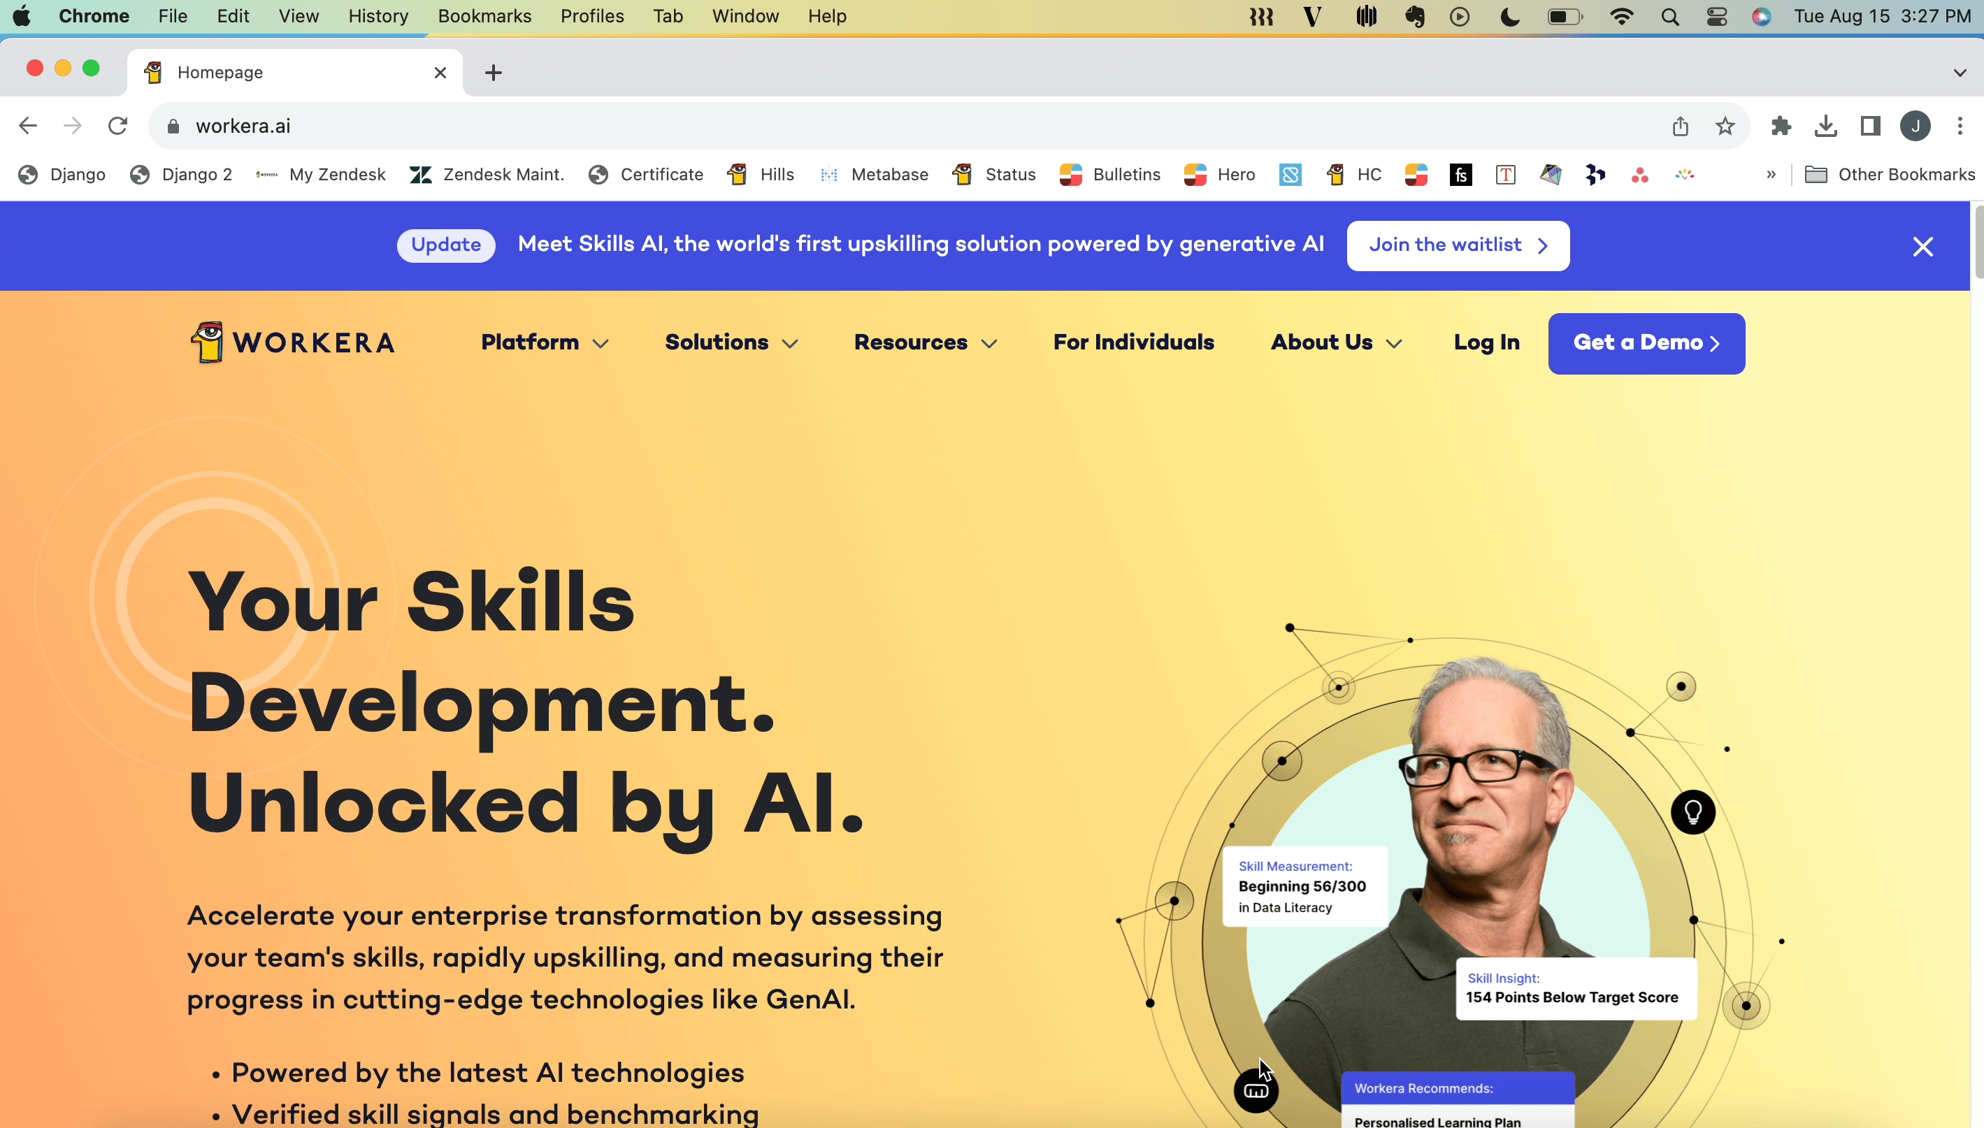The width and height of the screenshot is (1984, 1128).
Task: Share this page from the address bar
Action: pyautogui.click(x=1679, y=126)
